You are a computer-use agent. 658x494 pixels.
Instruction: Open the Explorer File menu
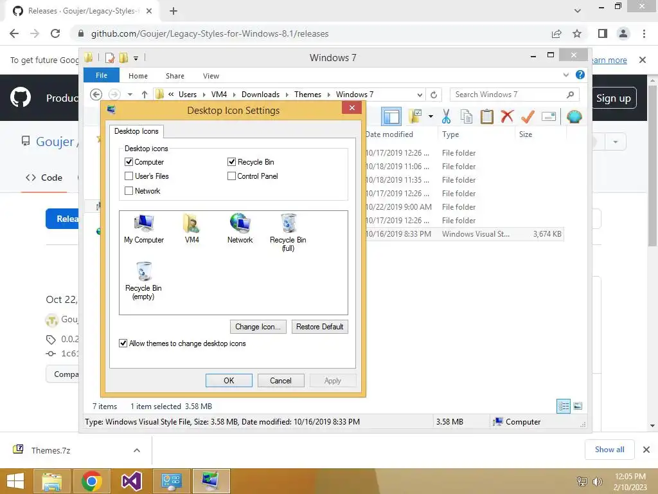(102, 75)
